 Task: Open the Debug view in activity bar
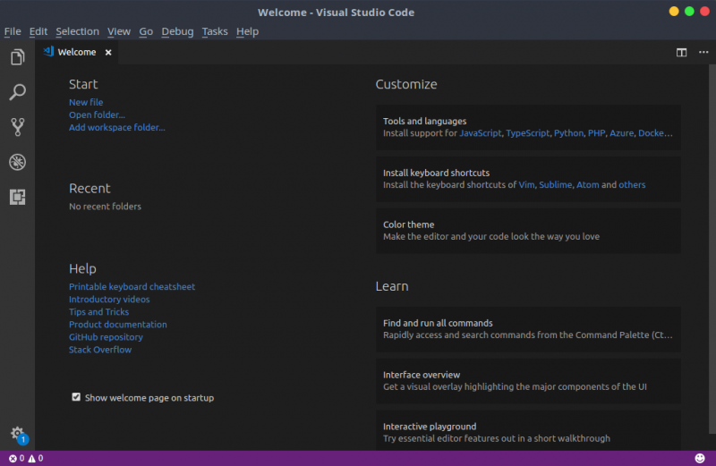(x=17, y=162)
